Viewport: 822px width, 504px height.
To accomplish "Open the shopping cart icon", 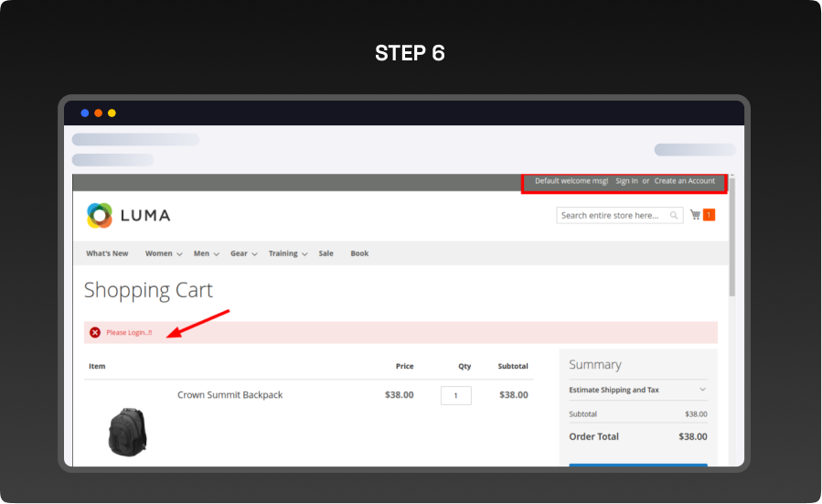I will click(x=696, y=215).
